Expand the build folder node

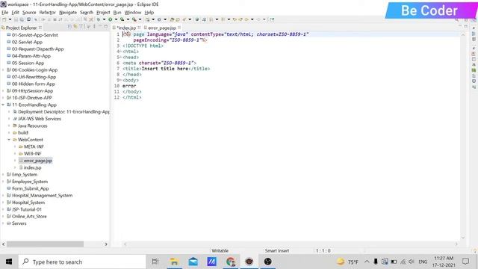(9, 133)
